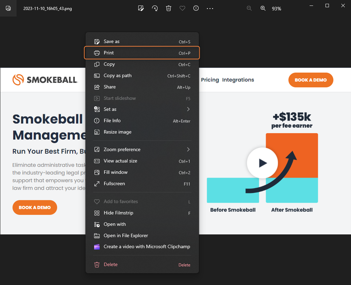Image resolution: width=351 pixels, height=285 pixels.
Task: Click the Copy icon in context menu
Action: [97, 64]
